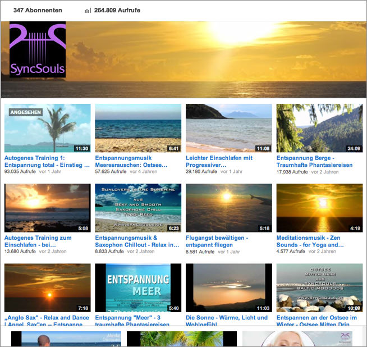
Task: Click the Ostsee winter stones thumbnail
Action: 319,287
